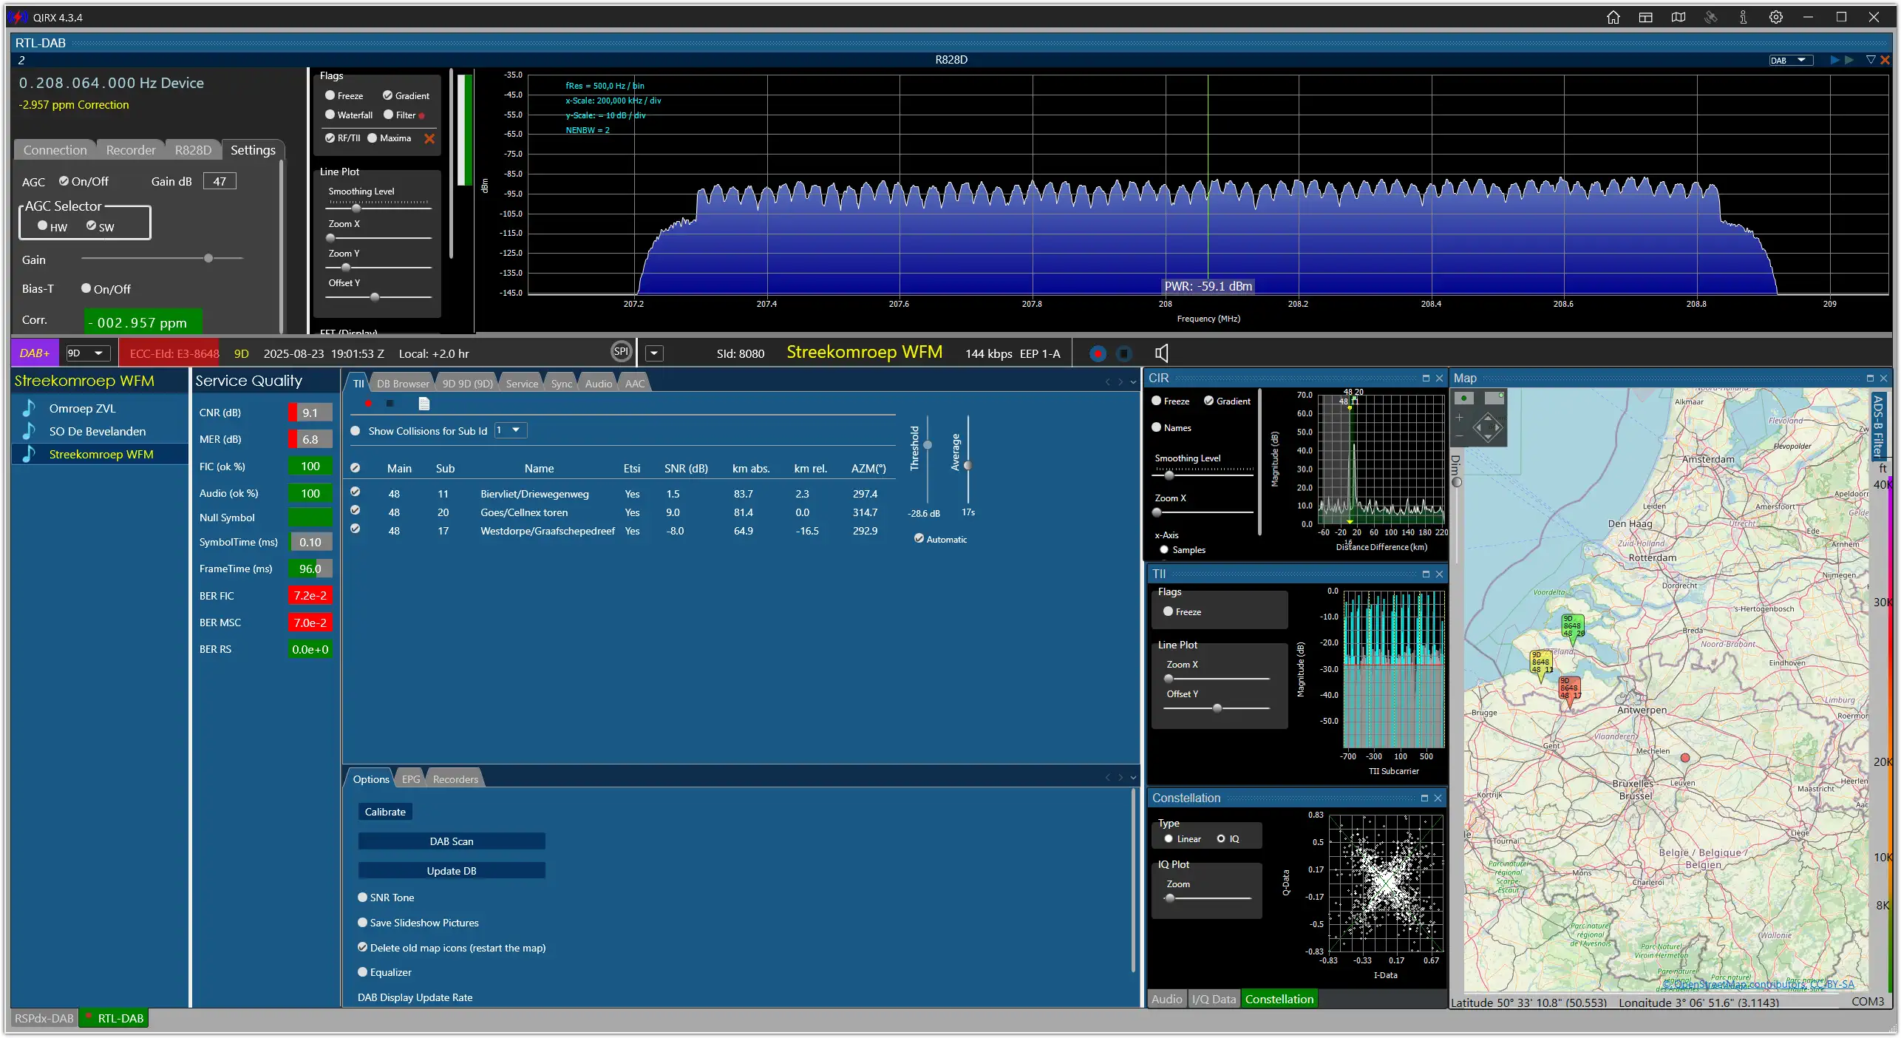Screen dimensions: 1901x1038
Task: Switch to the EPG tab
Action: [411, 779]
